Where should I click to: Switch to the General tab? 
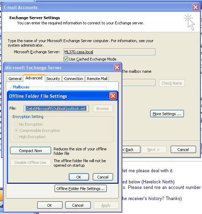(15, 79)
